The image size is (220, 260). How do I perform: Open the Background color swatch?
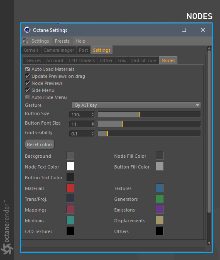(x=70, y=156)
